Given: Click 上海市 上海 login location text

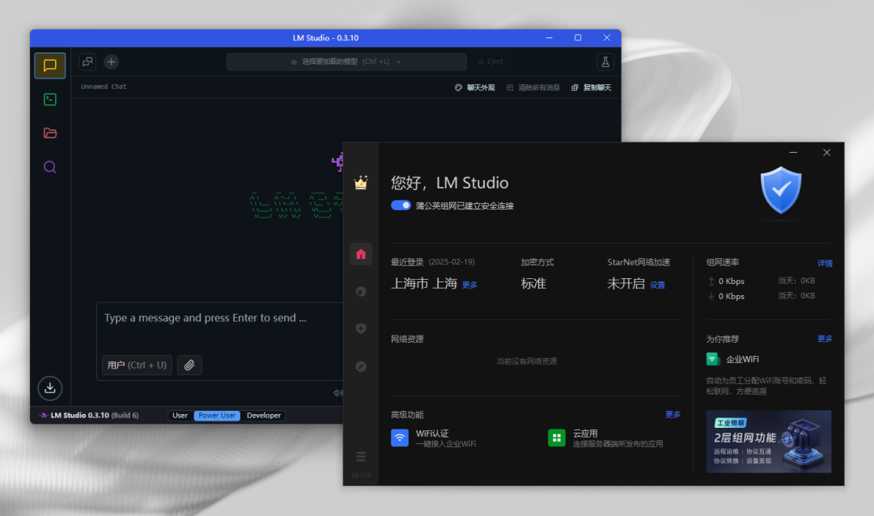Looking at the screenshot, I should (424, 284).
